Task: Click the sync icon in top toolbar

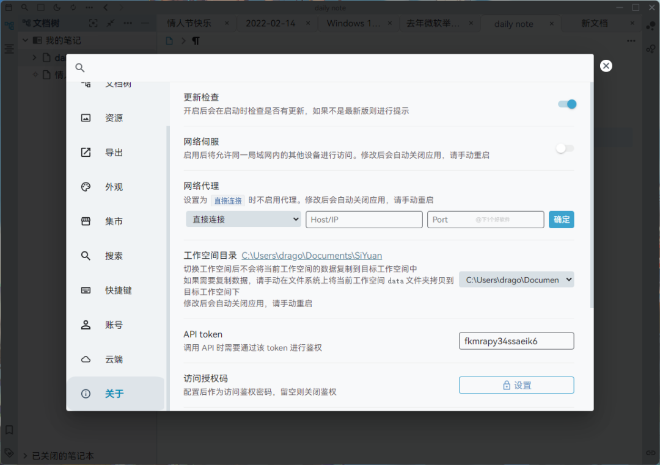Action: 73,7
